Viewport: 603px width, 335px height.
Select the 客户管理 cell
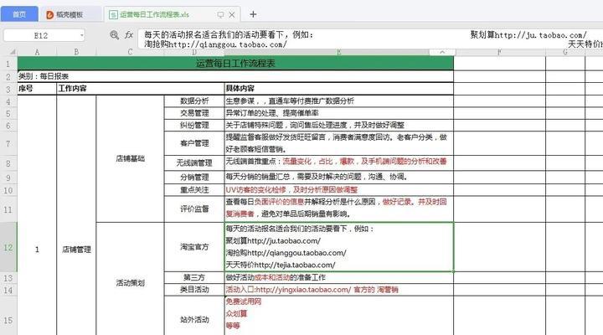point(194,143)
